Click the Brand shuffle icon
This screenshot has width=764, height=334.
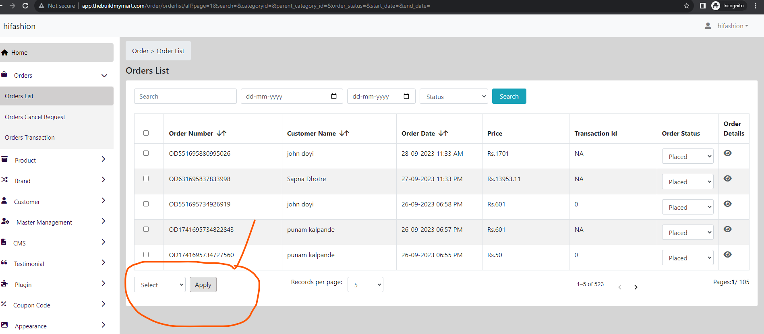[x=4, y=180]
